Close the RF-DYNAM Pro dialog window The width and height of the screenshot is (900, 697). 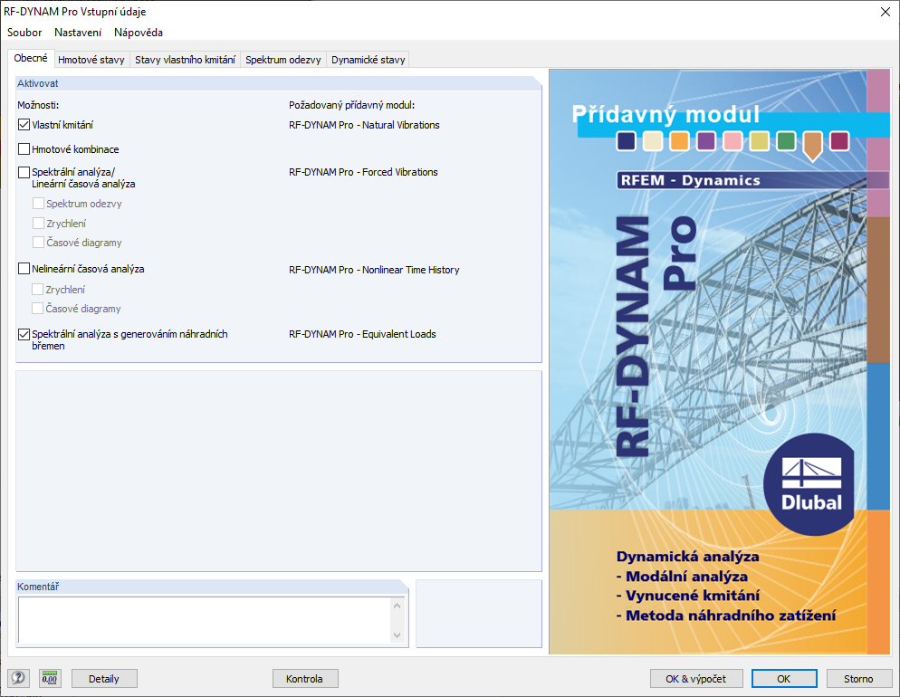click(x=886, y=12)
